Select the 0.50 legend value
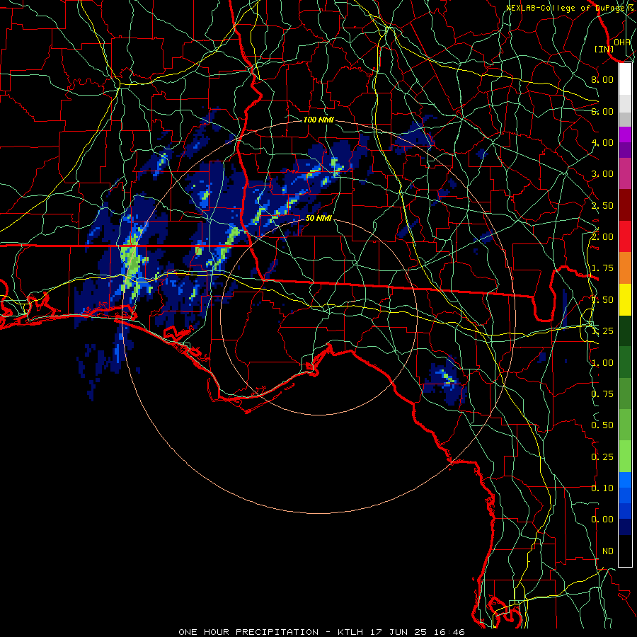Screen dimensions: 637x637 point(602,425)
